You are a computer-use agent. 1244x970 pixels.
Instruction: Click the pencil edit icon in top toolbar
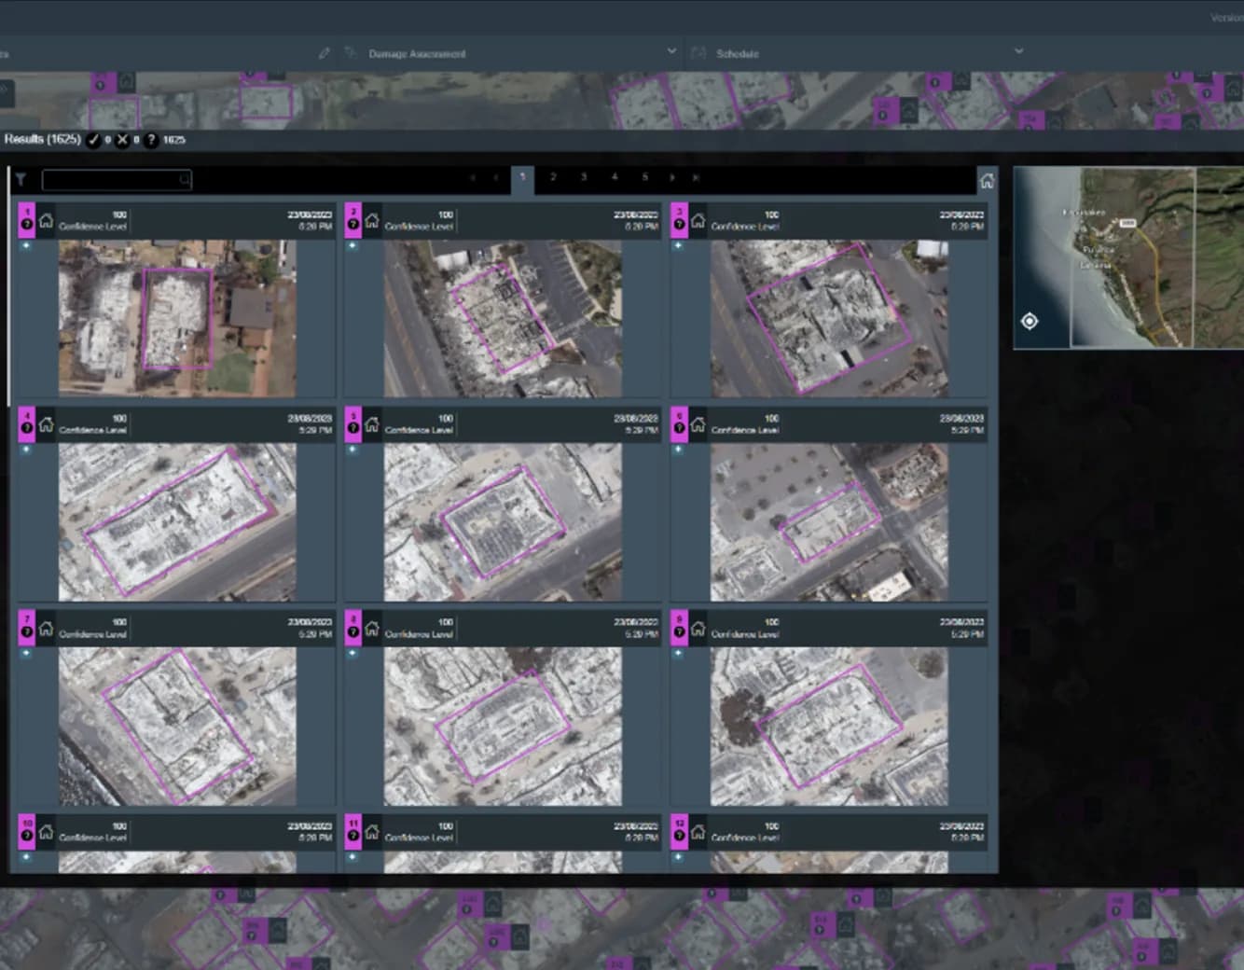[324, 53]
